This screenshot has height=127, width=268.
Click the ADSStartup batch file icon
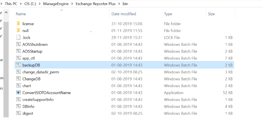tap(19, 51)
